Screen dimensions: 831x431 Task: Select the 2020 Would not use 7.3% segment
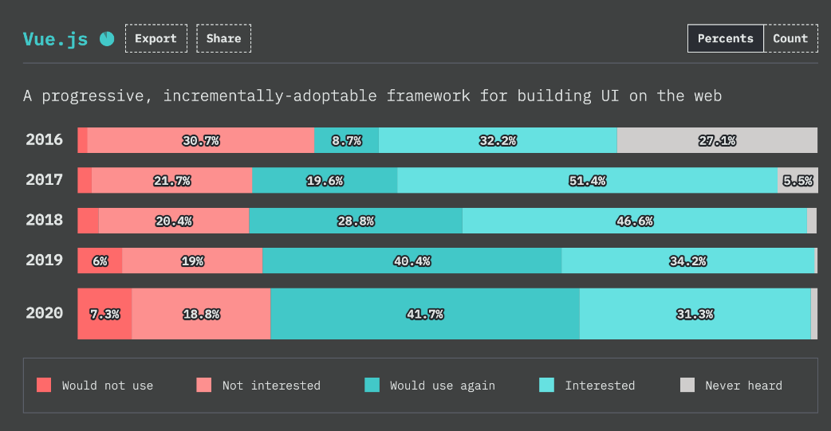click(x=104, y=314)
